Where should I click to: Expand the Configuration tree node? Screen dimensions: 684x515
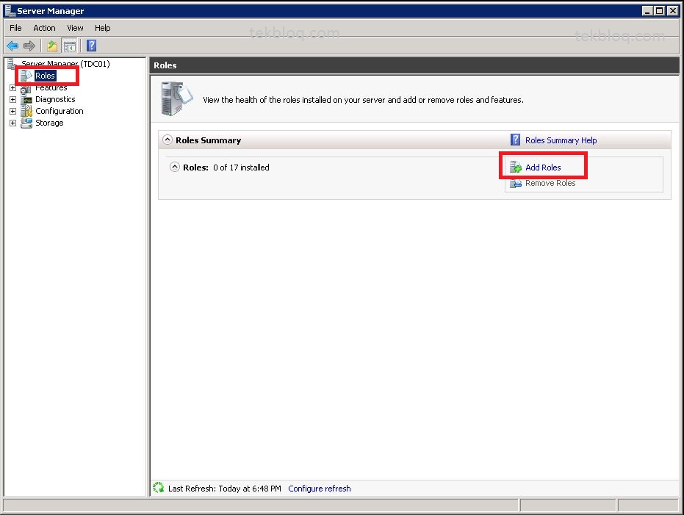coord(12,111)
